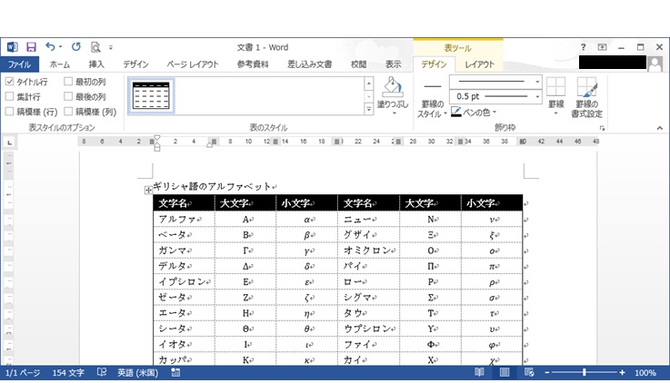Click the 100% zoom level
Viewport: 670px width, 383px height.
(645, 373)
